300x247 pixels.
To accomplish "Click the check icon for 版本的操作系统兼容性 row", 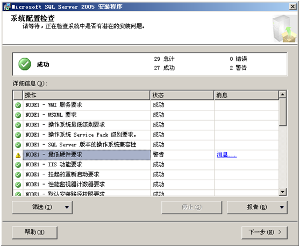I will coord(18,145).
